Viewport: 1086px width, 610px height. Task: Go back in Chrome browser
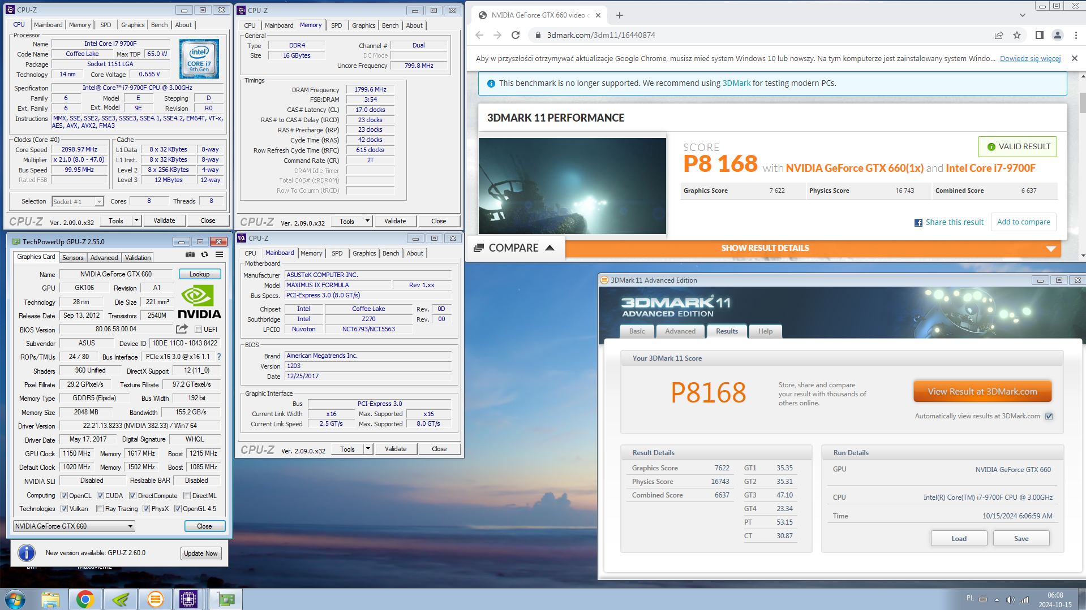click(479, 35)
